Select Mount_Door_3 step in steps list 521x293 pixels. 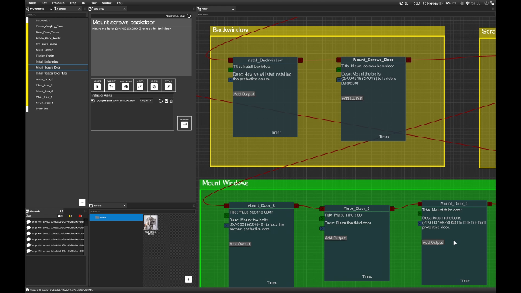coord(57,91)
